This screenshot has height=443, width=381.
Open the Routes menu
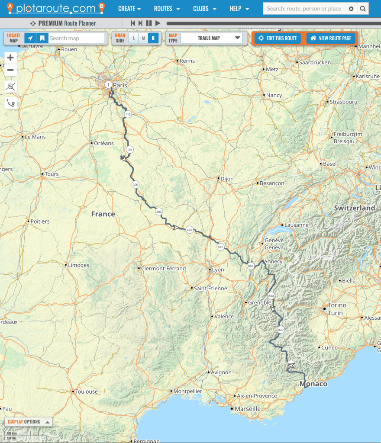tap(167, 9)
